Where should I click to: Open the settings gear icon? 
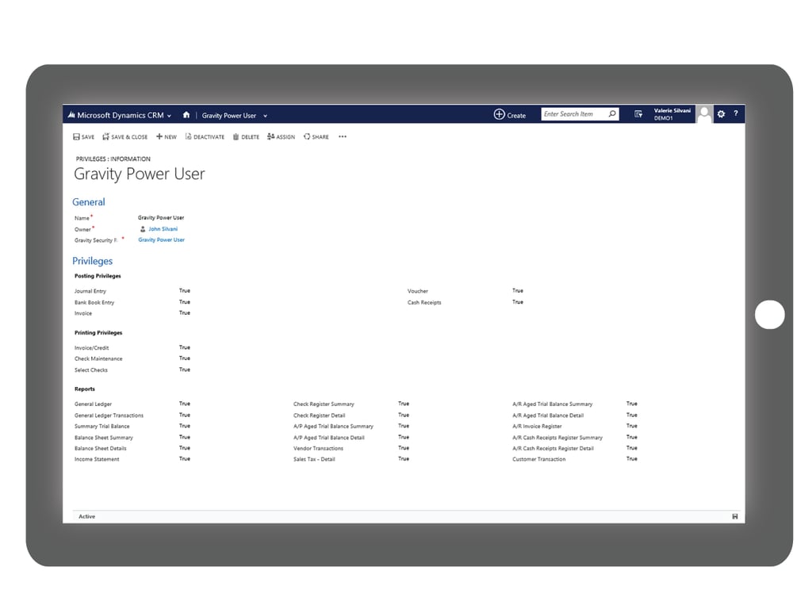pos(721,114)
